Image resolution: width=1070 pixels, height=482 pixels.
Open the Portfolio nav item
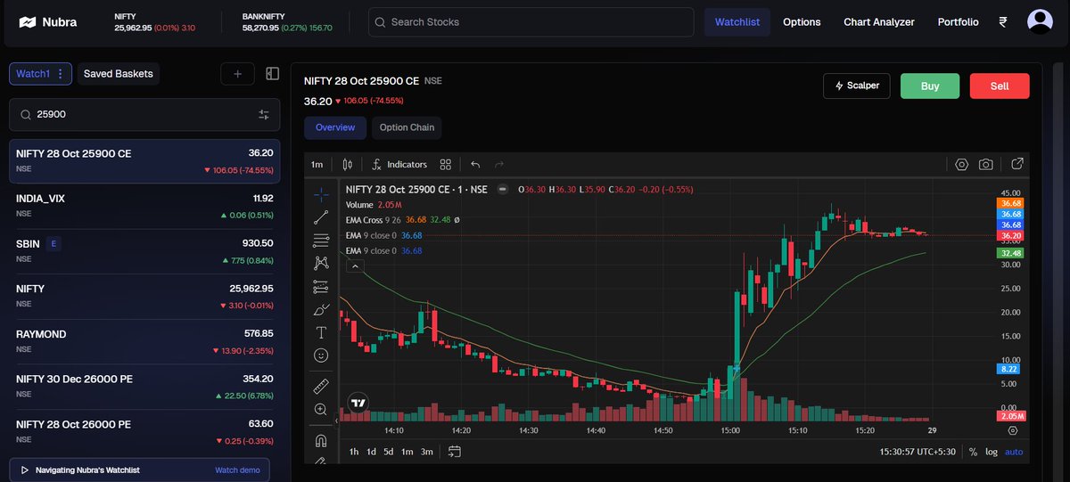pos(958,22)
